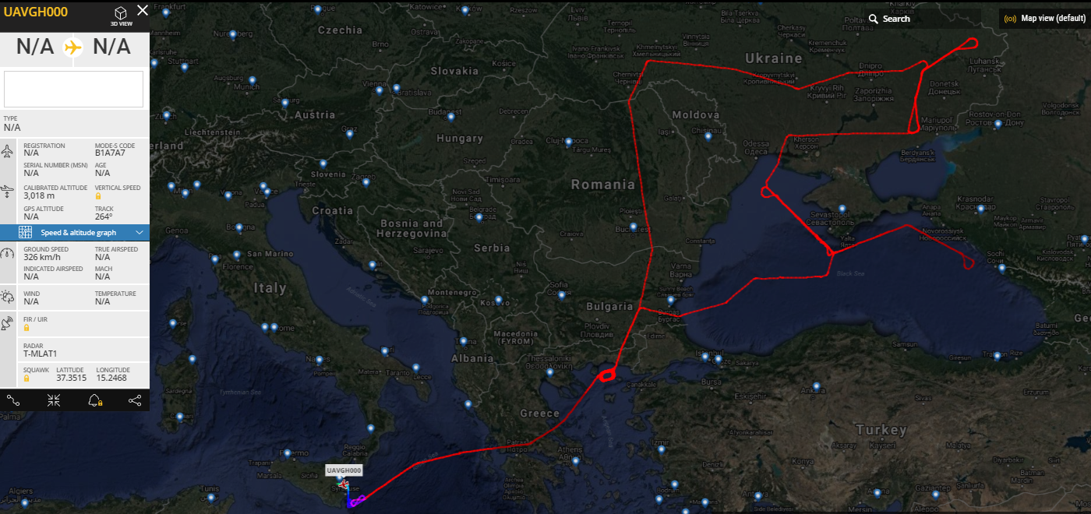Click the search magnifier icon
This screenshot has height=514, width=1091.
874,19
